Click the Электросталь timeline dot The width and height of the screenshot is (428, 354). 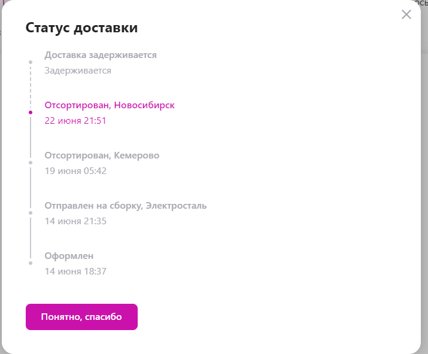coord(31,212)
